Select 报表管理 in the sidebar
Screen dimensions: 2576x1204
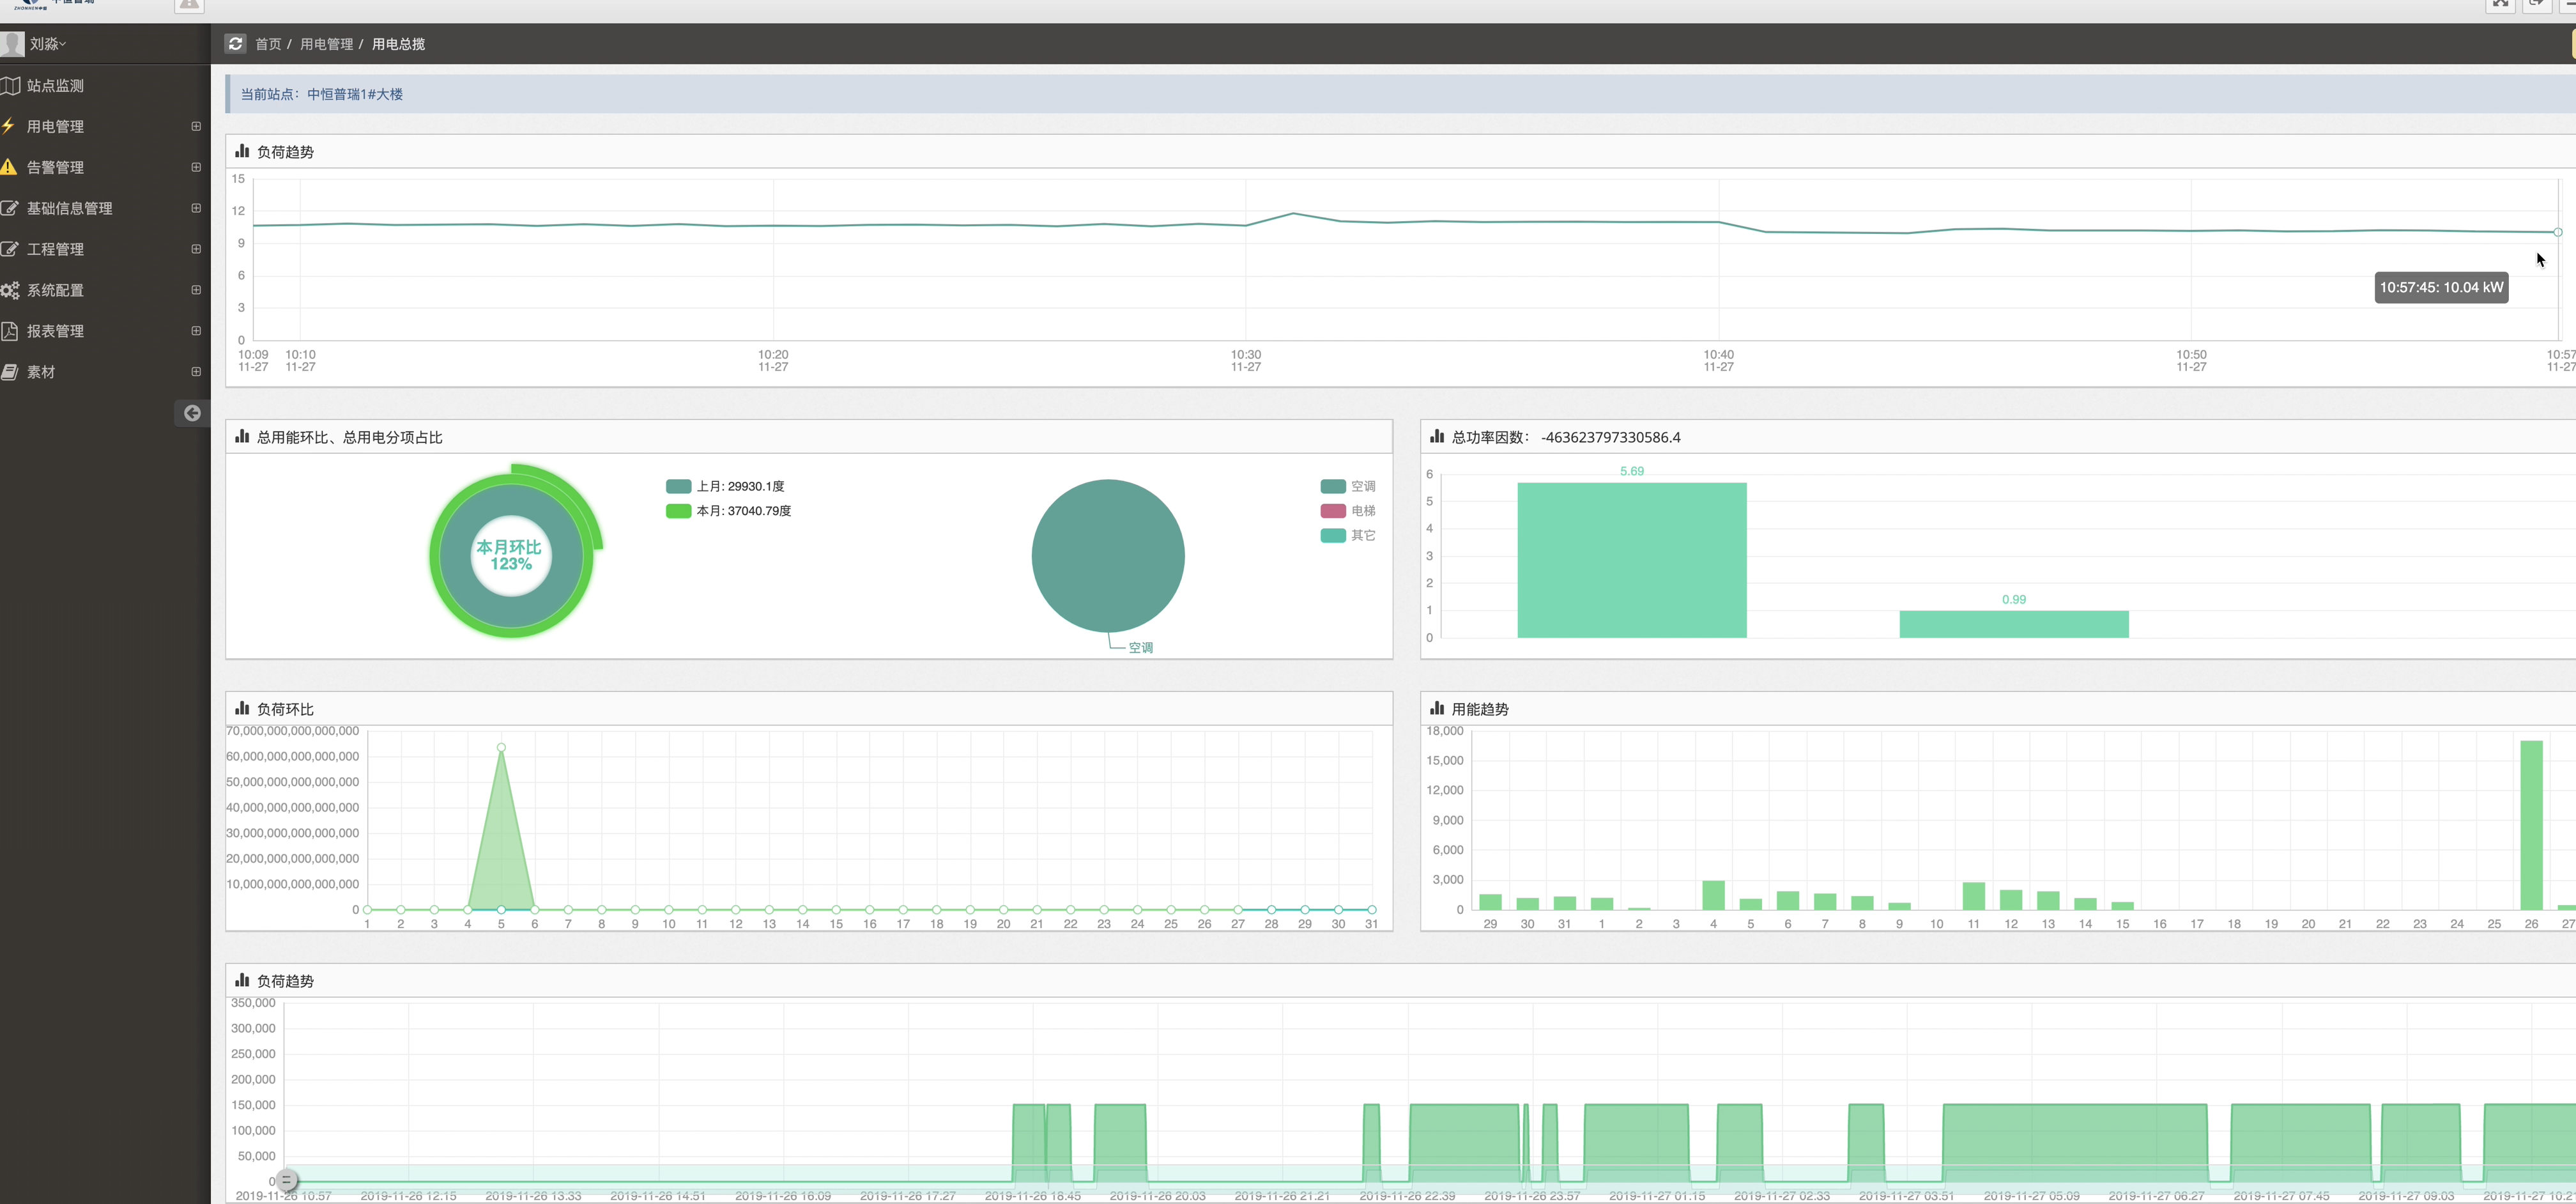point(105,331)
